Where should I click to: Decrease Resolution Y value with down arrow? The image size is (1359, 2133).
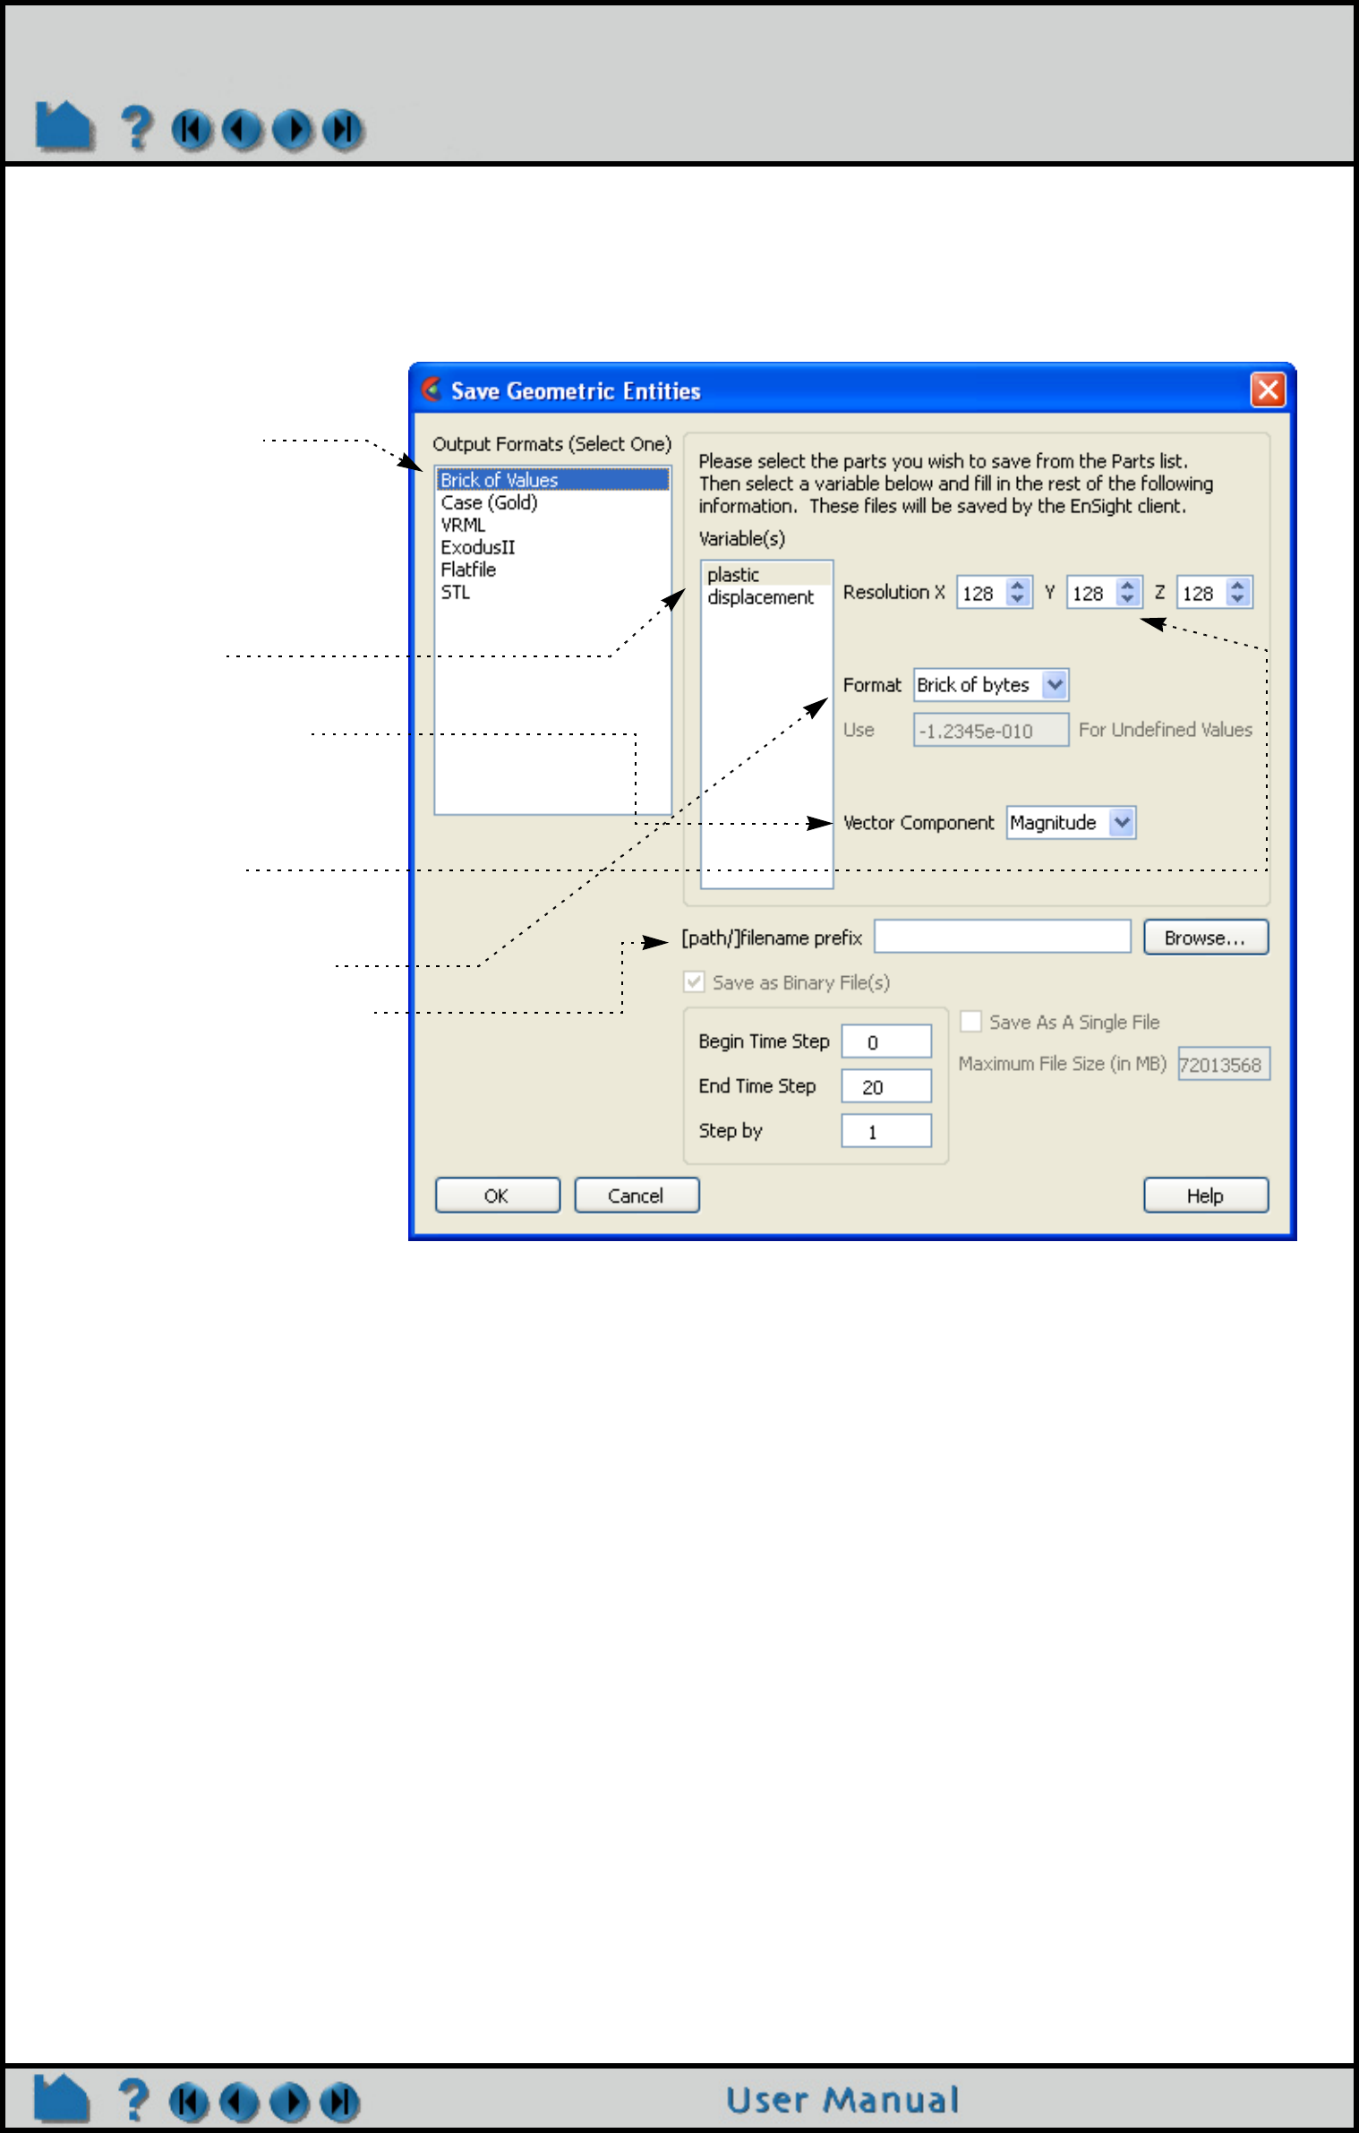click(x=1127, y=599)
